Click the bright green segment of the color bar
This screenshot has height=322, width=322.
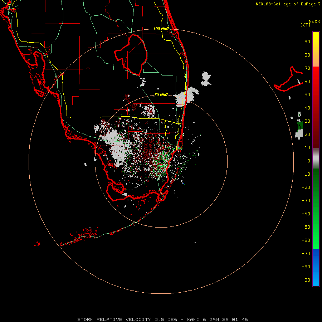click(x=316, y=209)
